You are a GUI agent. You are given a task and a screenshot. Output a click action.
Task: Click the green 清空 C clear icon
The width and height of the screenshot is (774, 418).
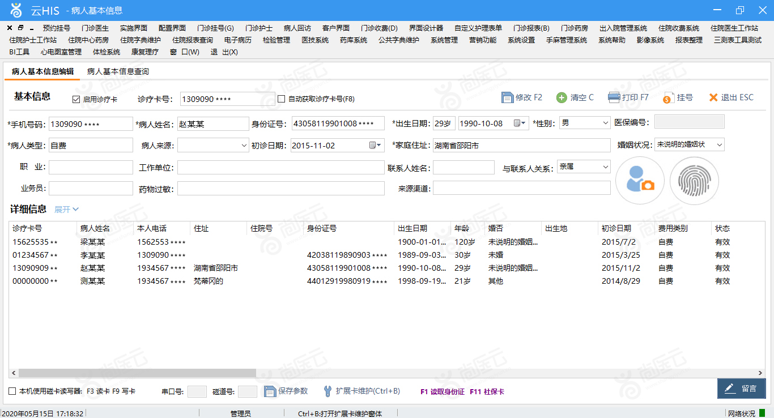[562, 97]
